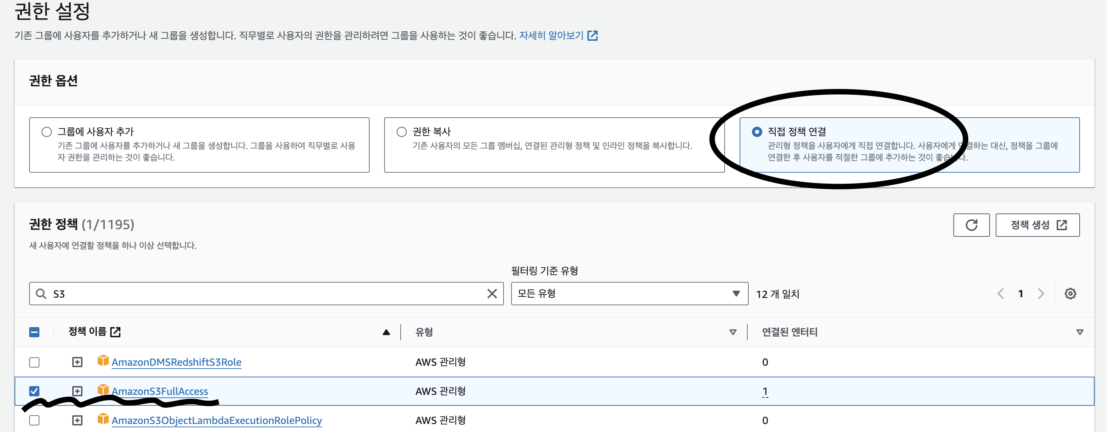Open the table settings gear icon
The image size is (1107, 432).
pyautogui.click(x=1070, y=294)
